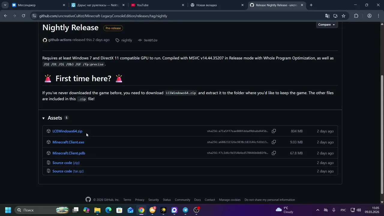The width and height of the screenshot is (384, 216).
Task: Open the Status footer link
Action: click(x=167, y=200)
